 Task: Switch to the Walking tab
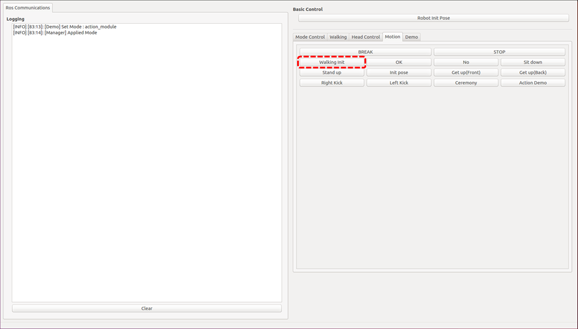tap(338, 37)
